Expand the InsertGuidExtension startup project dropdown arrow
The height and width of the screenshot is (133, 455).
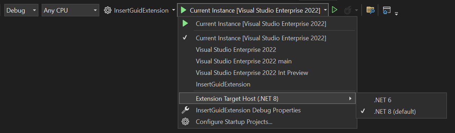pos(174,10)
